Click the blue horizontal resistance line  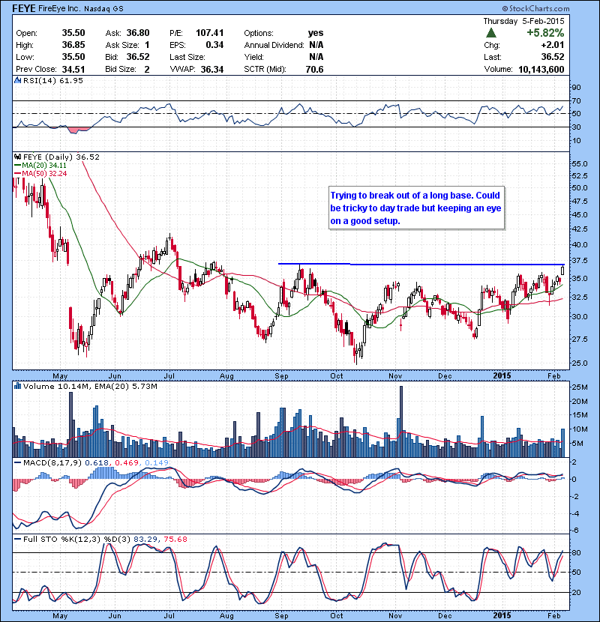pos(421,265)
